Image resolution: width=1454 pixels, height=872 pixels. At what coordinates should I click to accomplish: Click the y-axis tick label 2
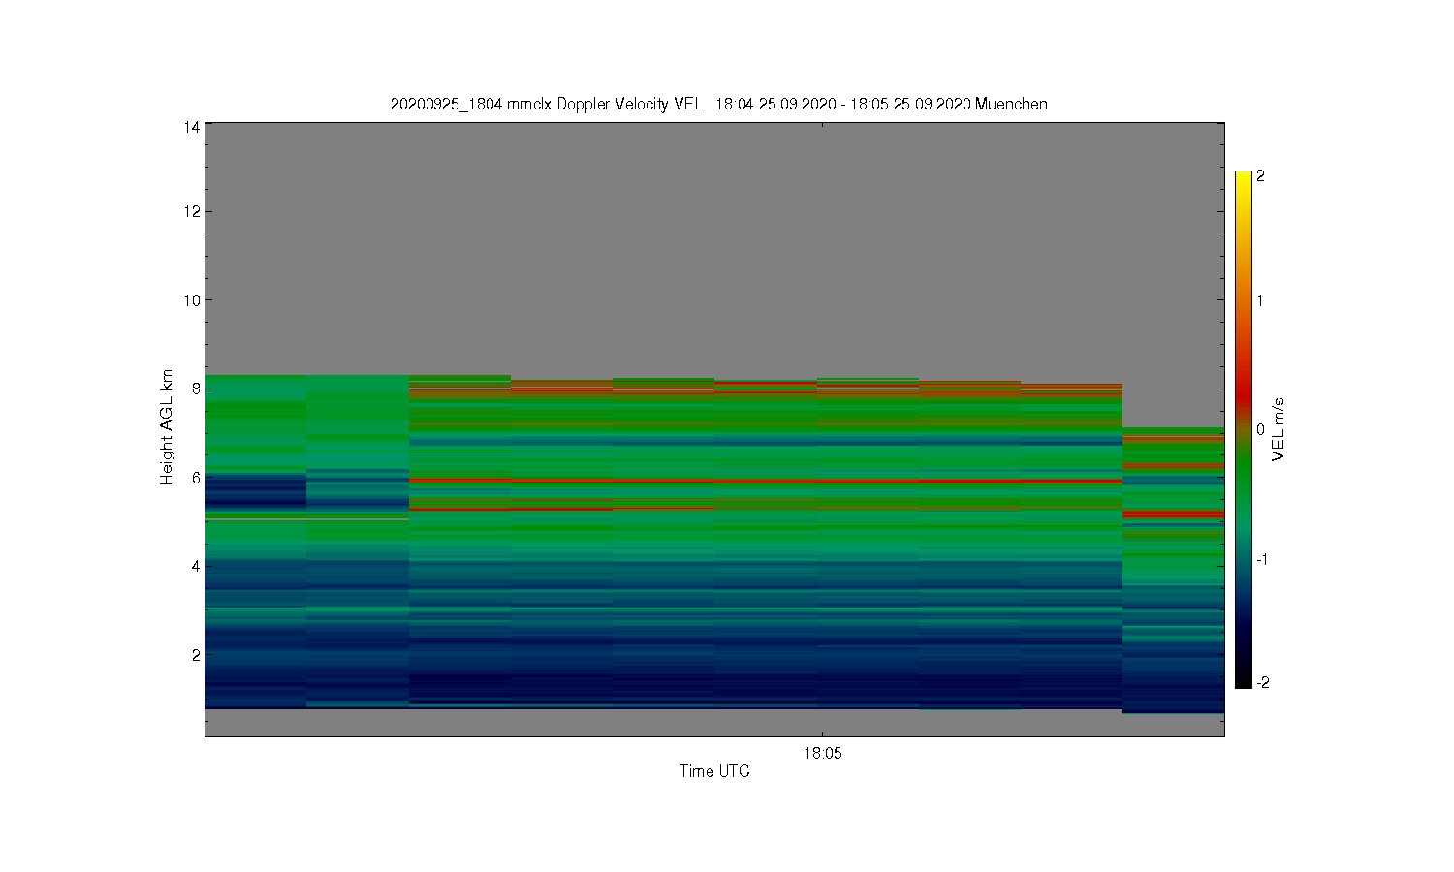196,655
